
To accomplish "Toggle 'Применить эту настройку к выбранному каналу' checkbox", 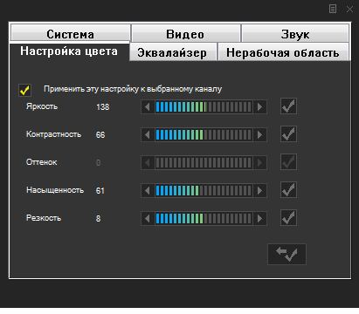I will (x=24, y=90).
